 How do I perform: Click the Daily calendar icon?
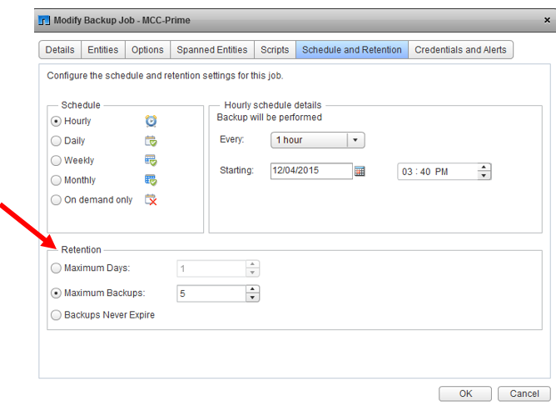(151, 141)
